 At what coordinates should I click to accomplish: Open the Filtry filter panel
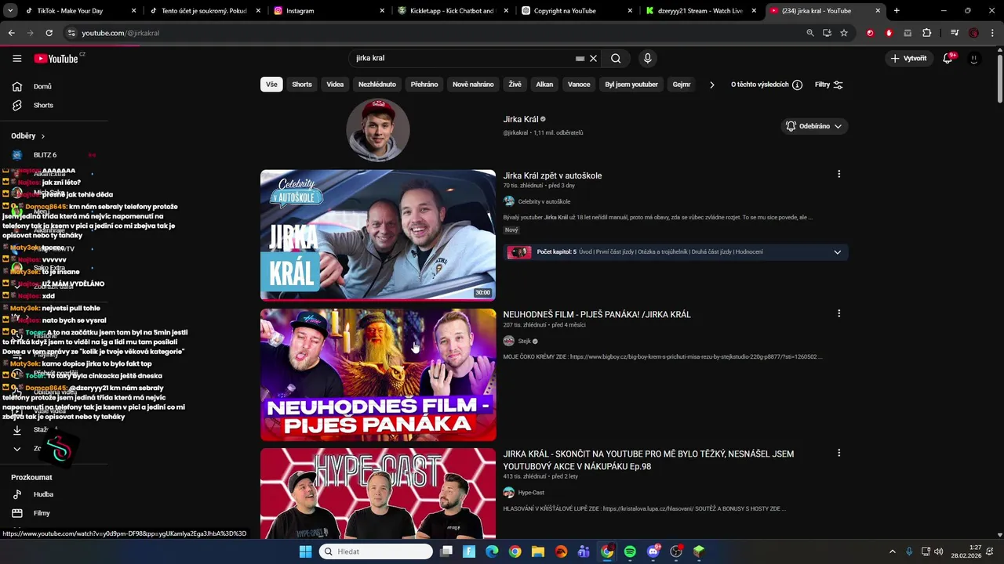click(829, 85)
